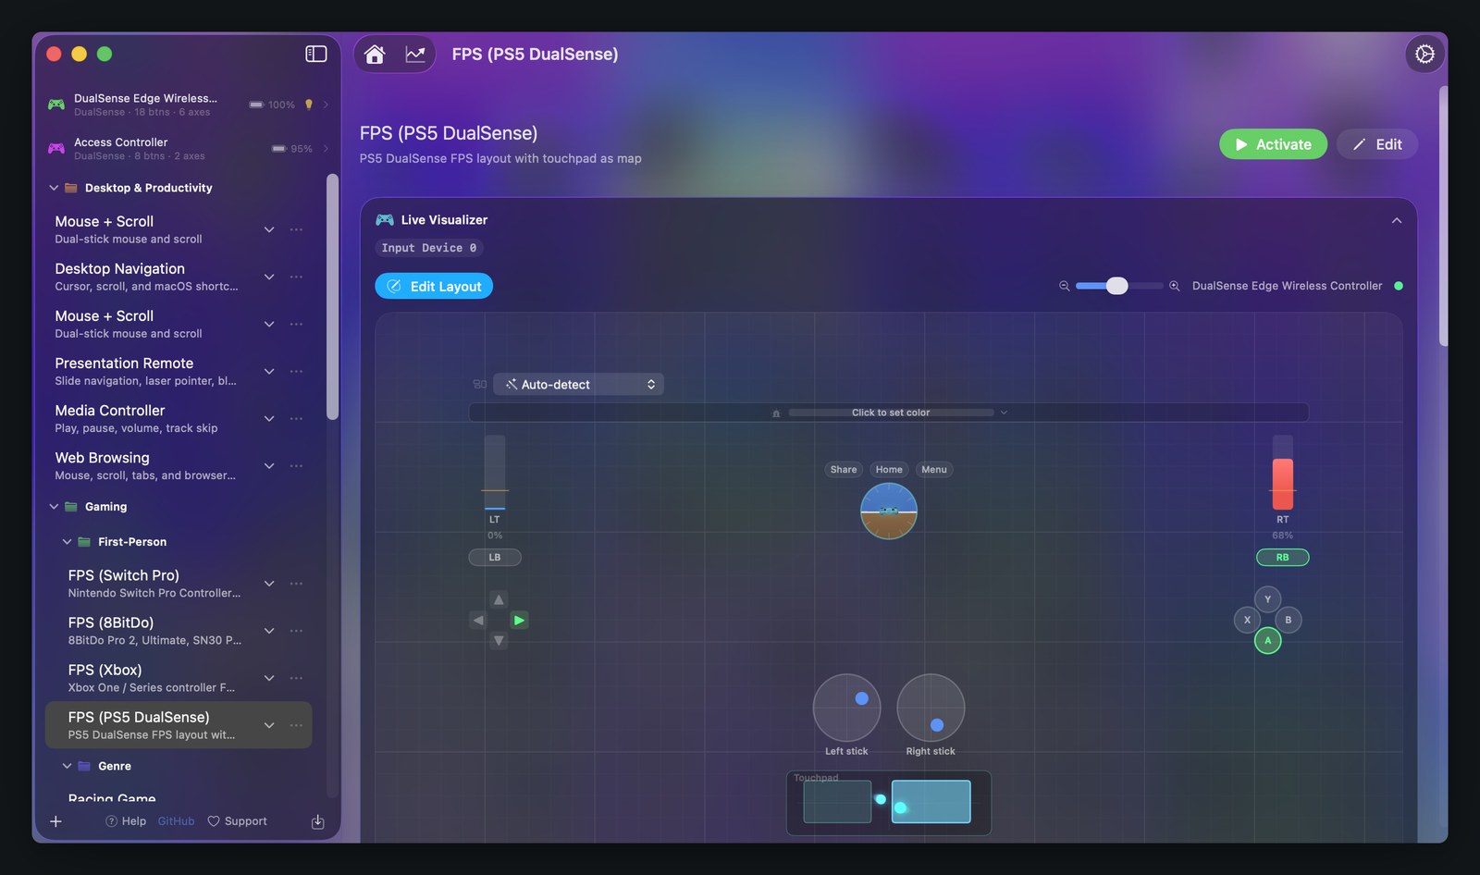Click the D-pad up arrow
Screen dimensions: 1480x875
[x=499, y=599]
